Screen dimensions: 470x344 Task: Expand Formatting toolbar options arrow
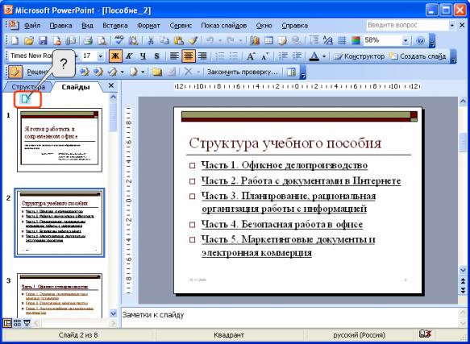tap(453, 57)
